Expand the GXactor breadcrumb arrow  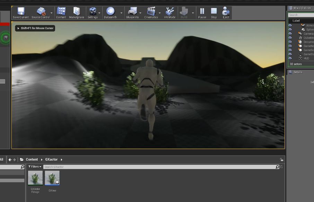62,160
